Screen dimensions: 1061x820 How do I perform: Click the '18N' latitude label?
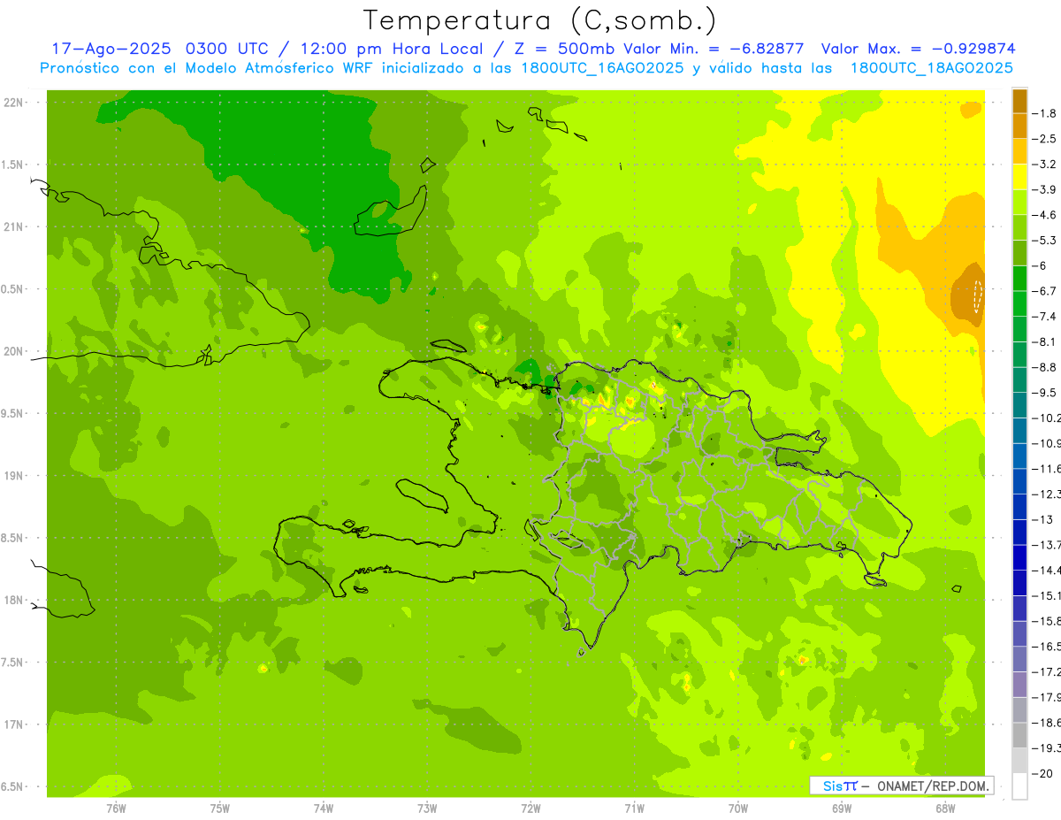tap(14, 600)
